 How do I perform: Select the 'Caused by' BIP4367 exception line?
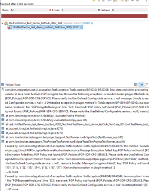click(x=77, y=146)
